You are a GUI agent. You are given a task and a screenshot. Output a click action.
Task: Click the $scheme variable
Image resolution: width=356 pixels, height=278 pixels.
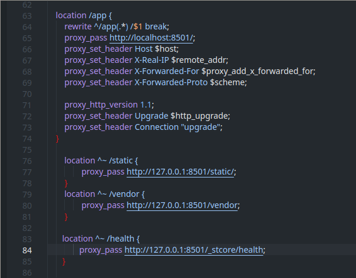click(x=228, y=82)
